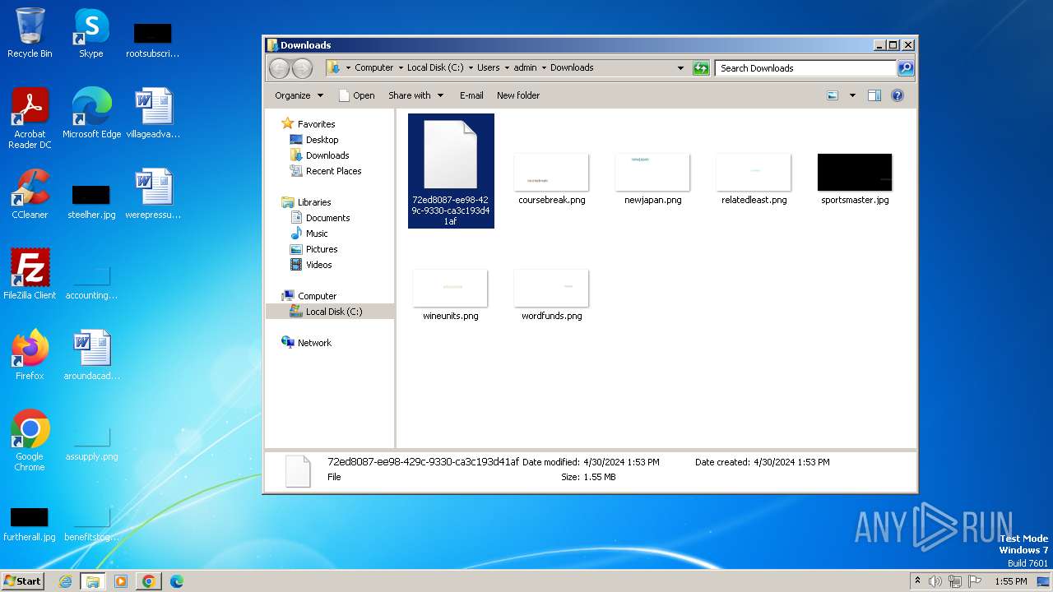Viewport: 1053px width, 592px height.
Task: Click the search magnifier button
Action: pos(906,68)
